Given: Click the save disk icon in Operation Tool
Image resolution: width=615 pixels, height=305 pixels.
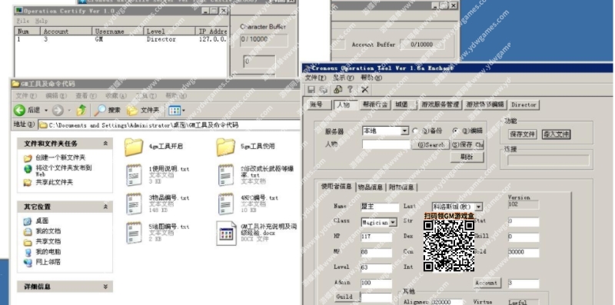Looking at the screenshot, I should (311, 89).
